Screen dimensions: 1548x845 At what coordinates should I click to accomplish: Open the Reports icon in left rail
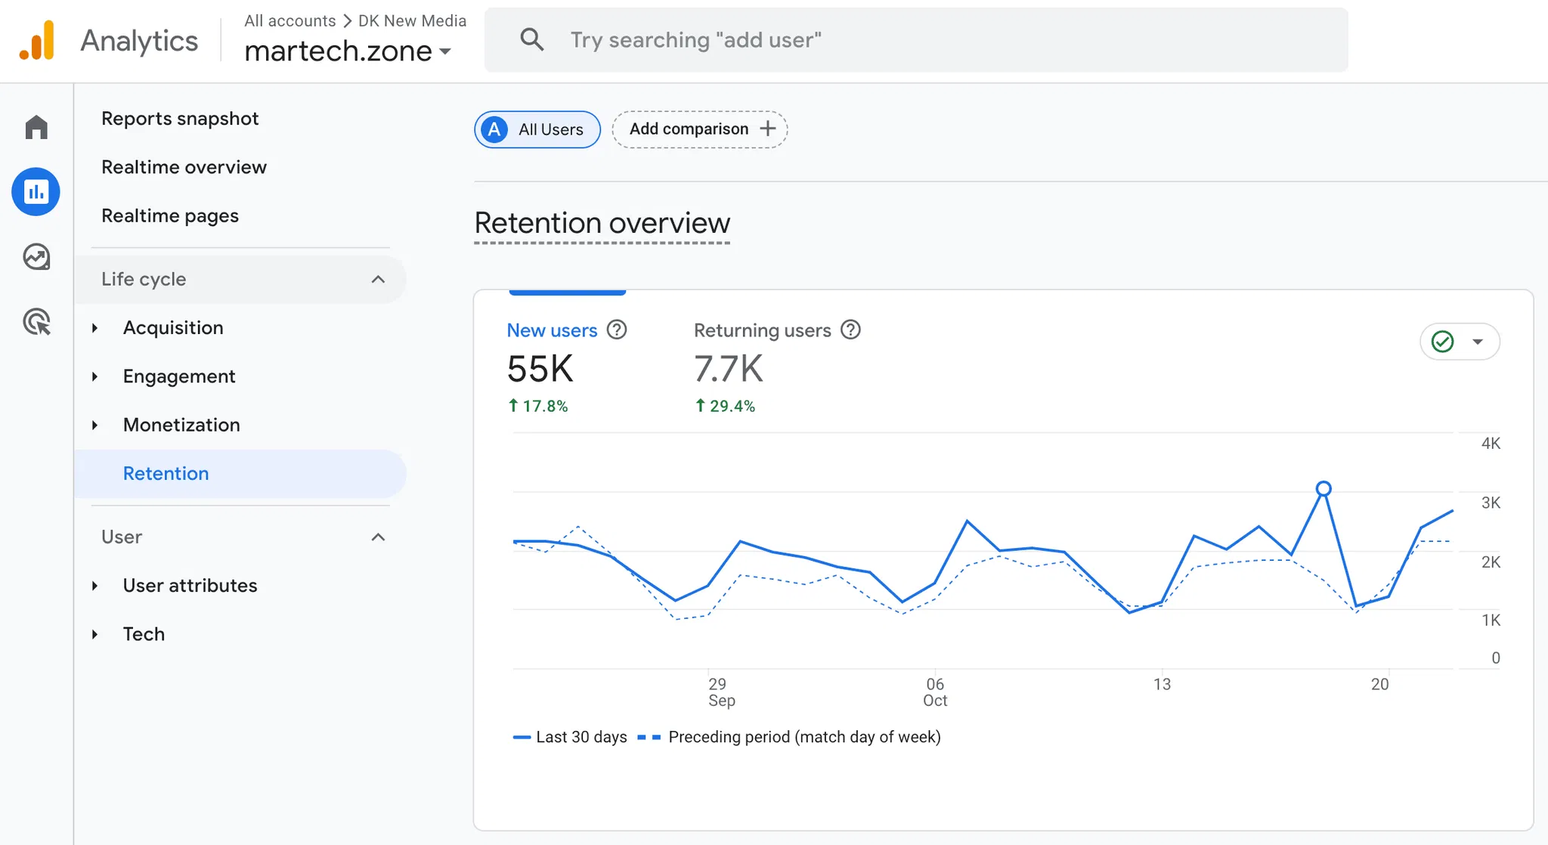pos(36,192)
